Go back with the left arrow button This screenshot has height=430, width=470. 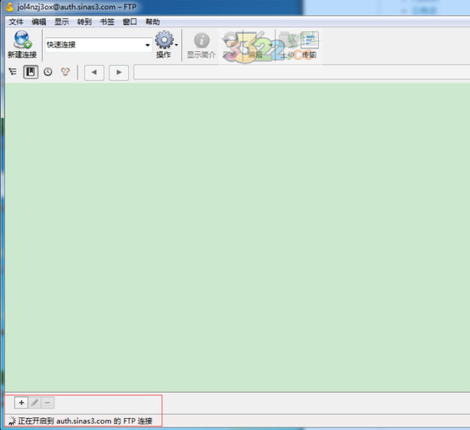(x=94, y=72)
